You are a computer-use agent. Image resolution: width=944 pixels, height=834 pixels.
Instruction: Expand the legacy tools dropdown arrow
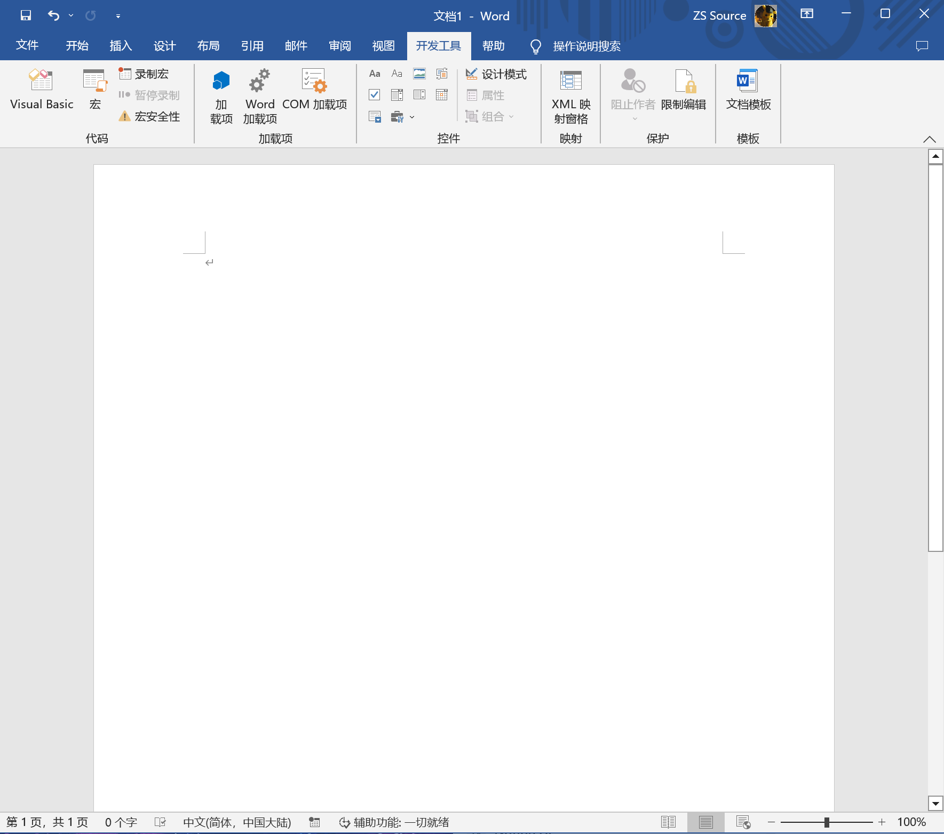click(x=412, y=117)
